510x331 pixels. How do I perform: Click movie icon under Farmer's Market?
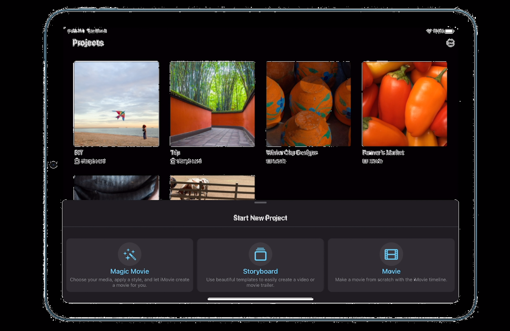tap(365, 161)
